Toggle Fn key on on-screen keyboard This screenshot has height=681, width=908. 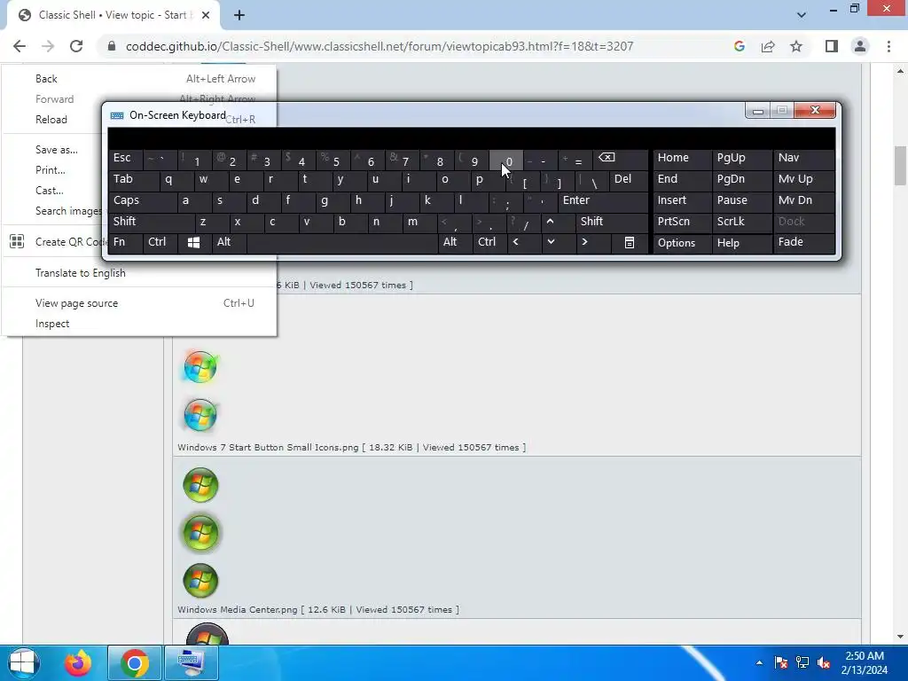[x=125, y=243]
